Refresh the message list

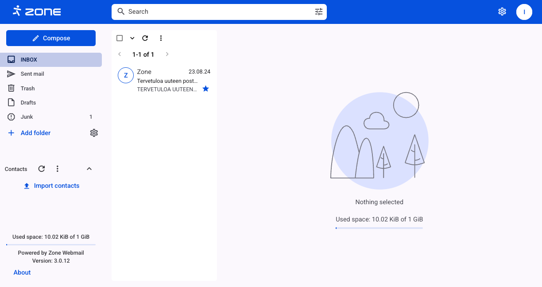145,38
